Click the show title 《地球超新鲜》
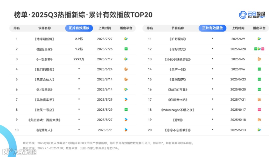This screenshot has width=280, height=157. pos(44,39)
